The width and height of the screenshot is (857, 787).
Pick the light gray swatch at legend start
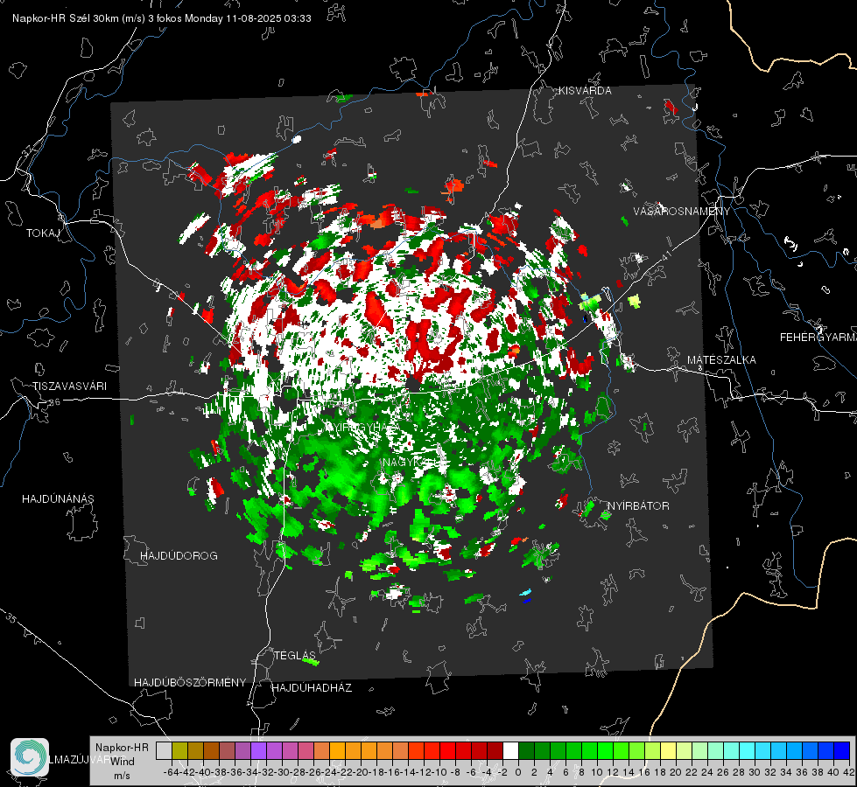point(164,750)
